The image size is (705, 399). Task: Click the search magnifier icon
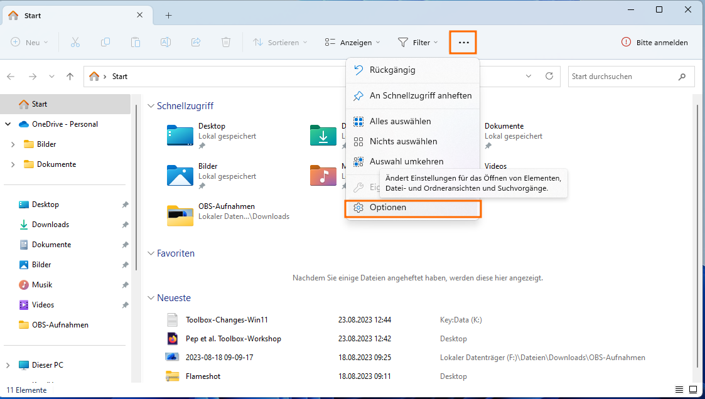click(682, 77)
